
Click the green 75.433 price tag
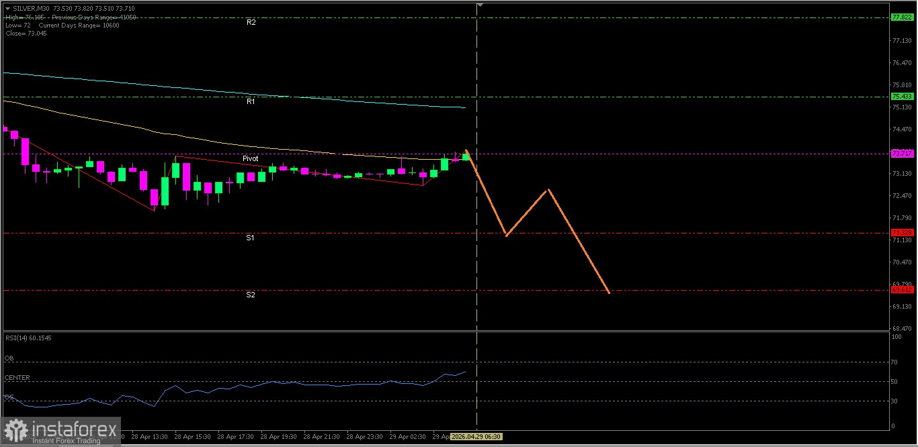click(x=901, y=97)
